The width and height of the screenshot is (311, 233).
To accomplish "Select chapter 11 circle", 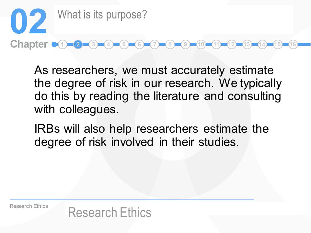I will pyautogui.click(x=216, y=44).
